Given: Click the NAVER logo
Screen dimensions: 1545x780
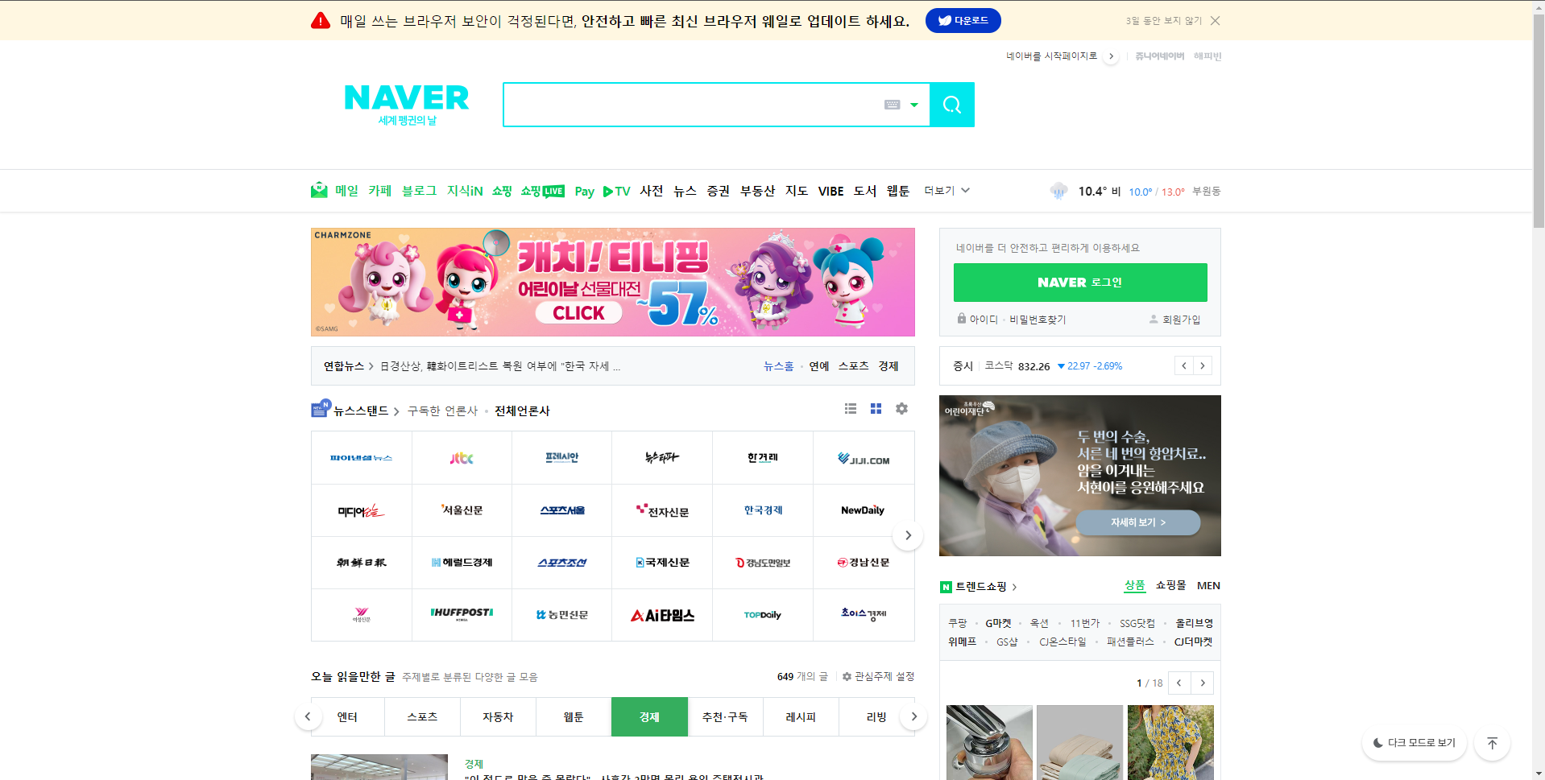Looking at the screenshot, I should coord(407,98).
